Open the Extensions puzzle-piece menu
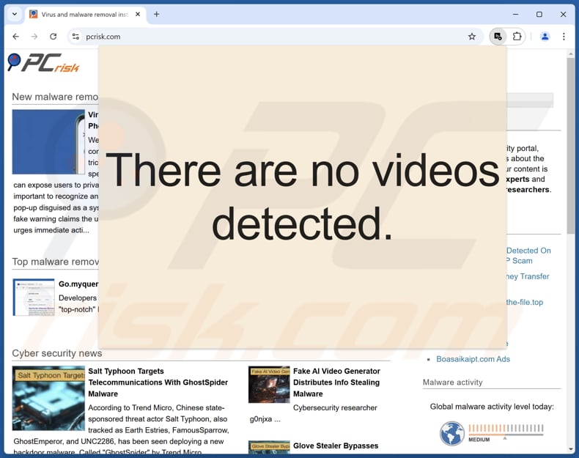The height and width of the screenshot is (458, 579). (x=517, y=37)
